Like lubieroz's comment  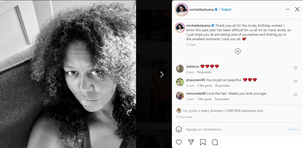tap(295, 68)
